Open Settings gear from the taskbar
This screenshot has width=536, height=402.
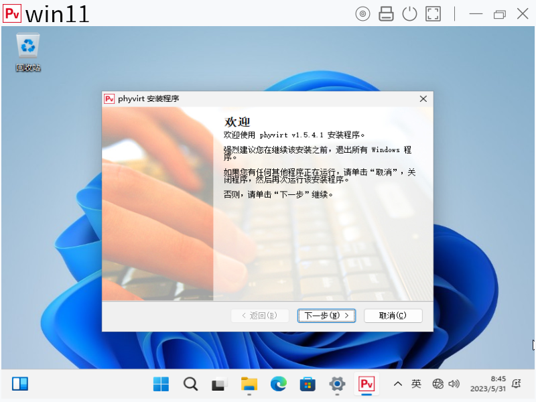pos(337,384)
